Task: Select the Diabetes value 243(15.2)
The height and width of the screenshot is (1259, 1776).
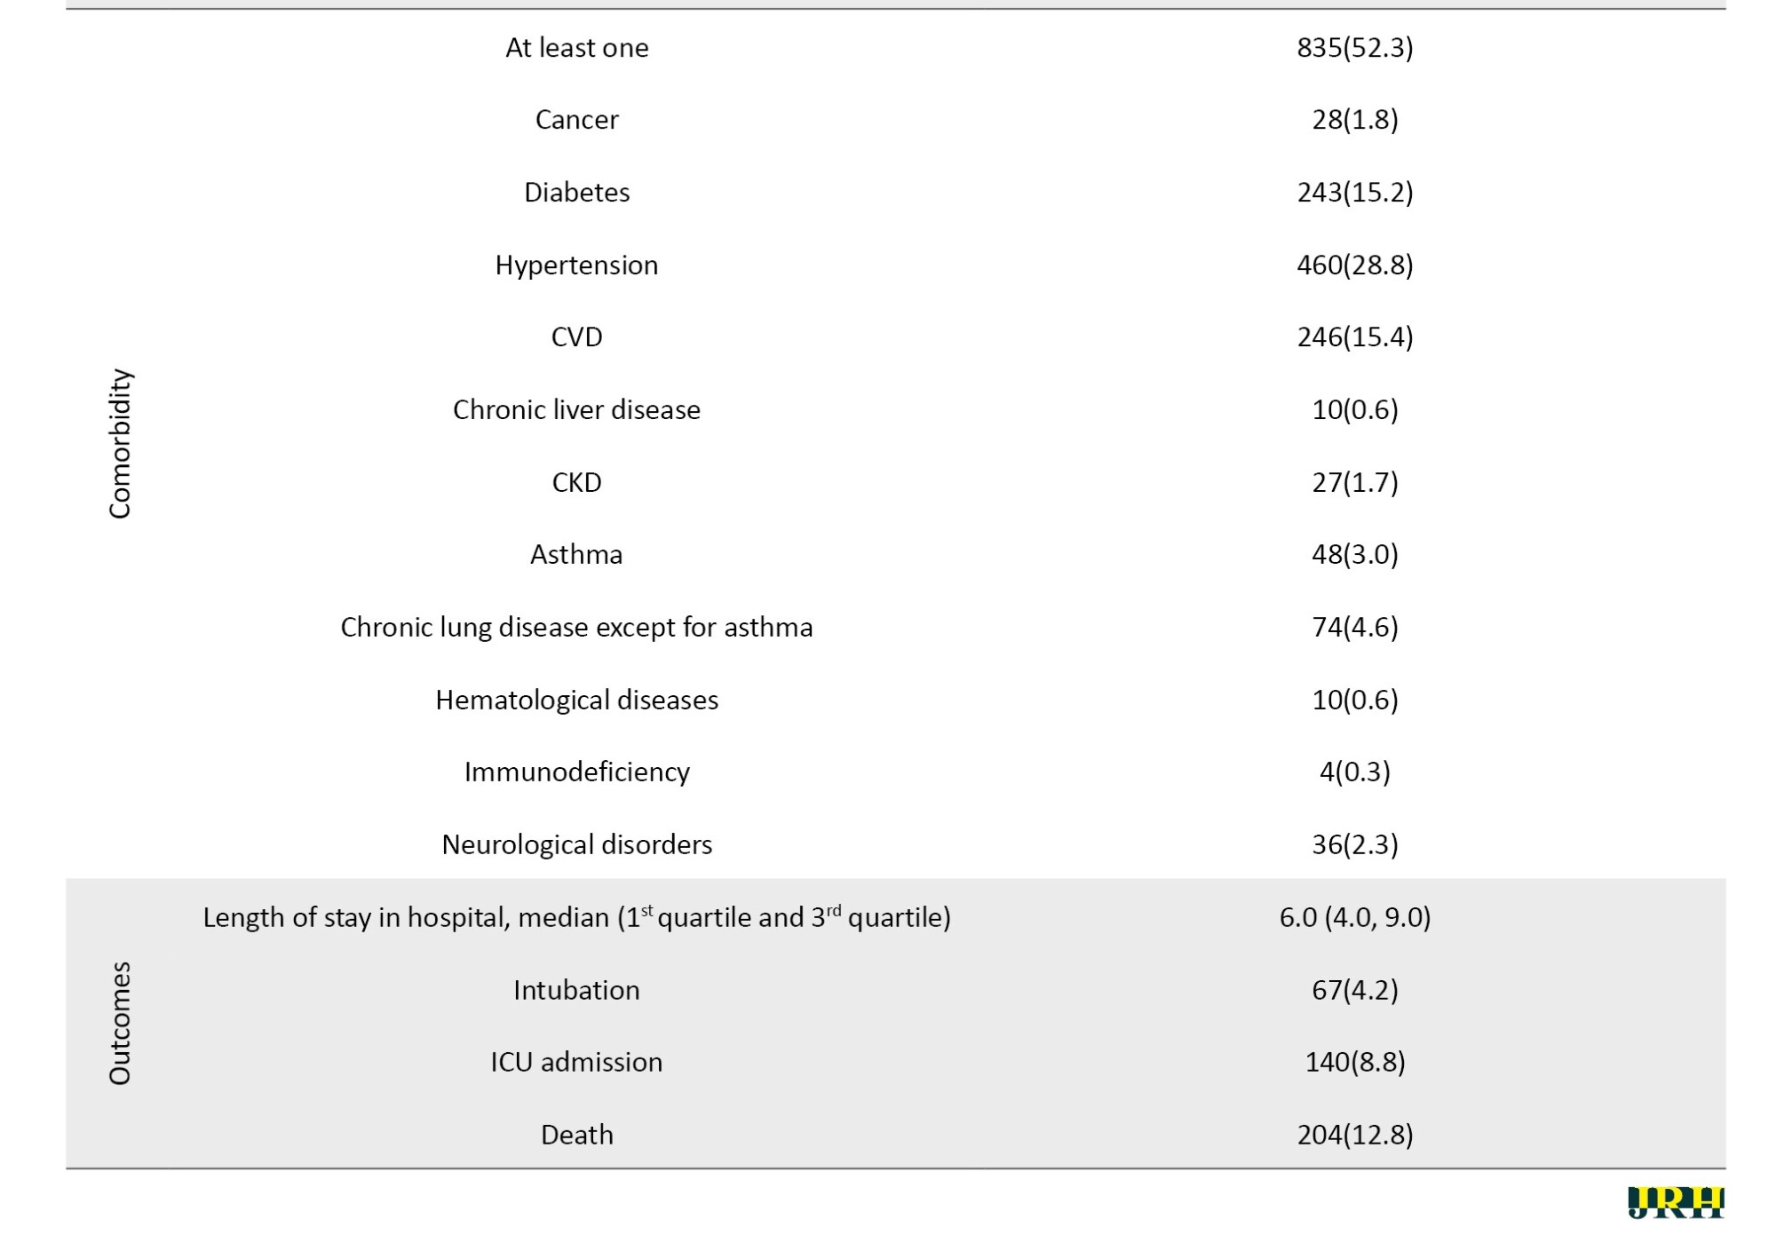Action: coord(1354,192)
